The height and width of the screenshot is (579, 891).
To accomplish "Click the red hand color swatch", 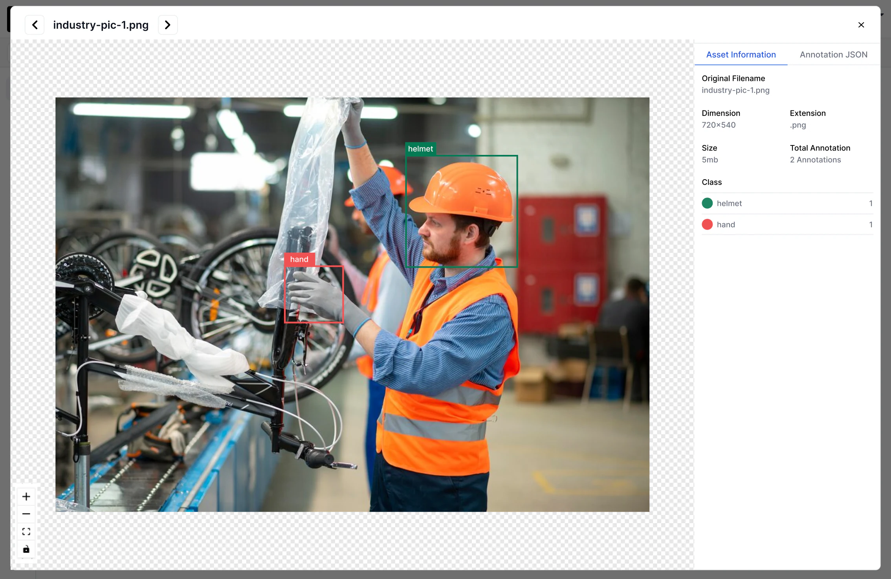I will click(707, 224).
